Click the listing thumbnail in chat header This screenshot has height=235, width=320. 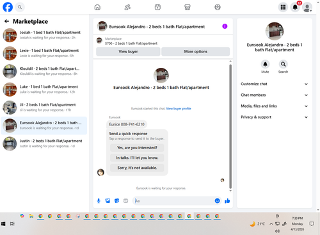pos(102,26)
